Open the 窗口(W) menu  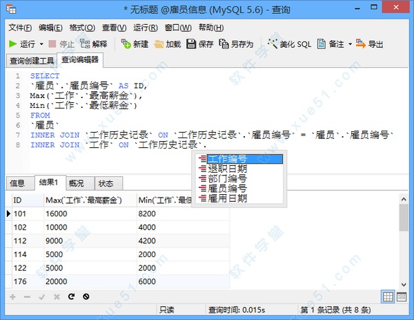click(178, 28)
